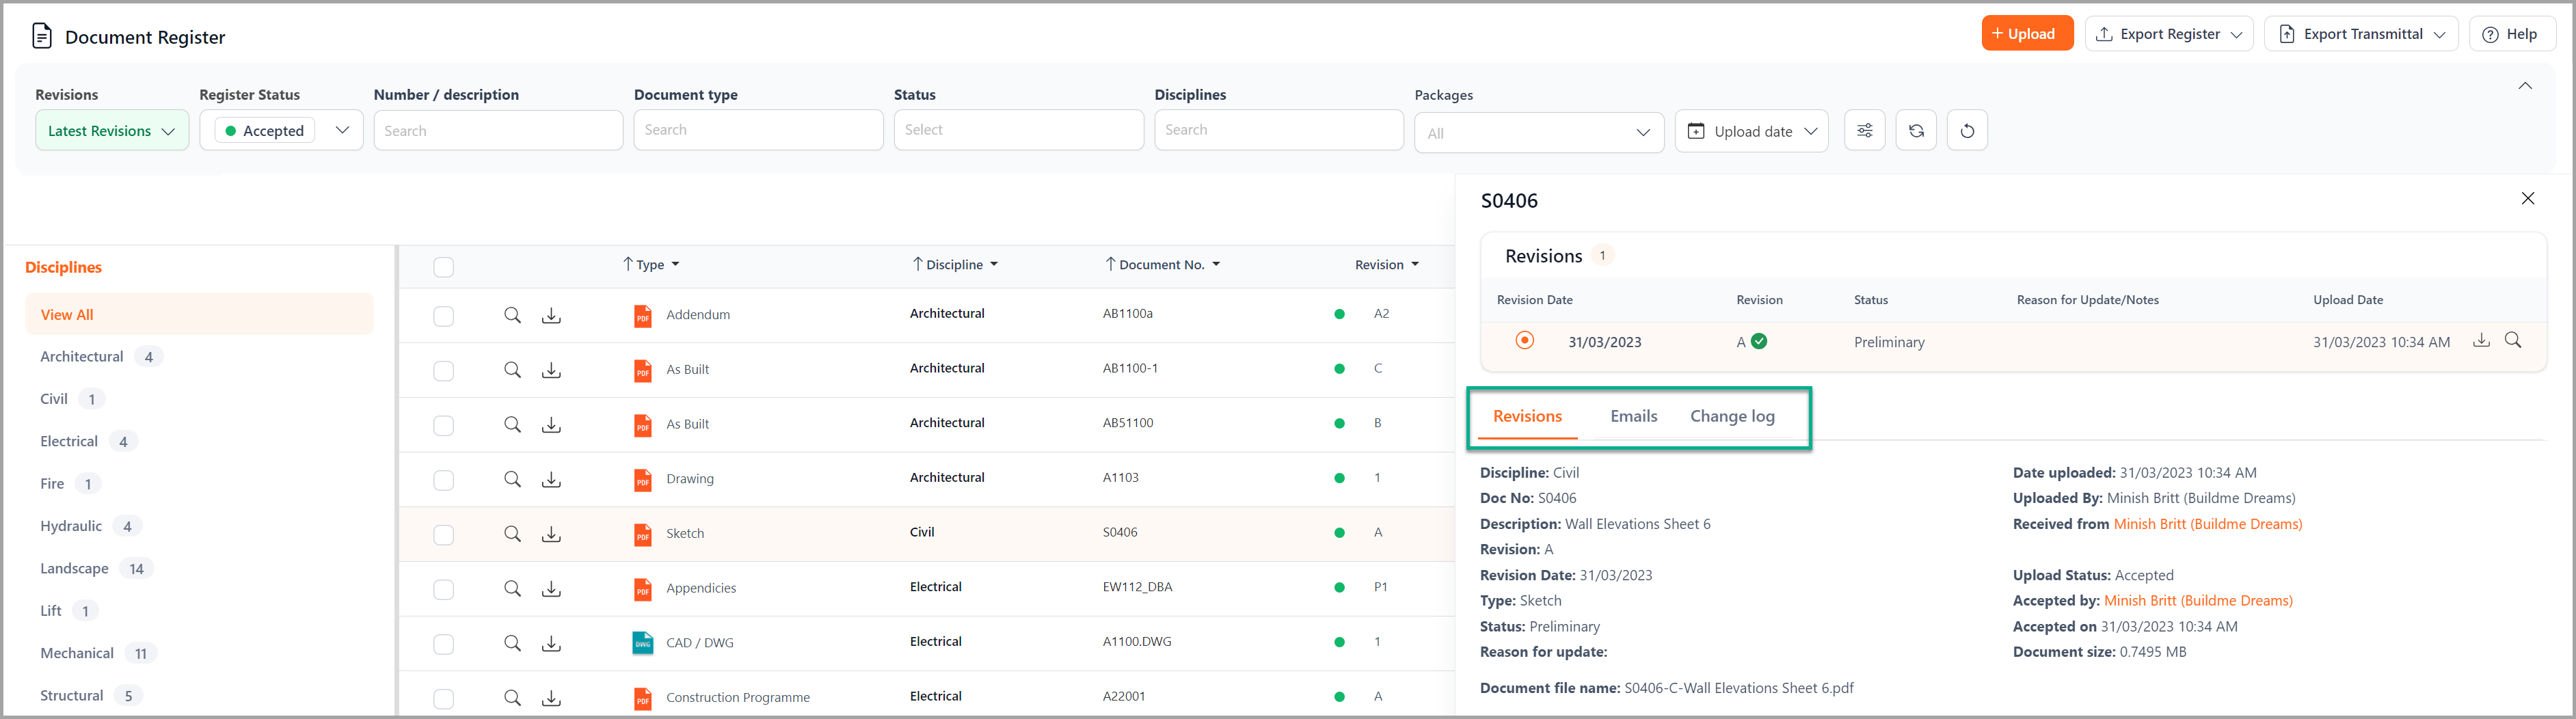This screenshot has height=719, width=2576.
Task: Check the checkbox on the As Built AB1100-1 row
Action: pyautogui.click(x=443, y=370)
